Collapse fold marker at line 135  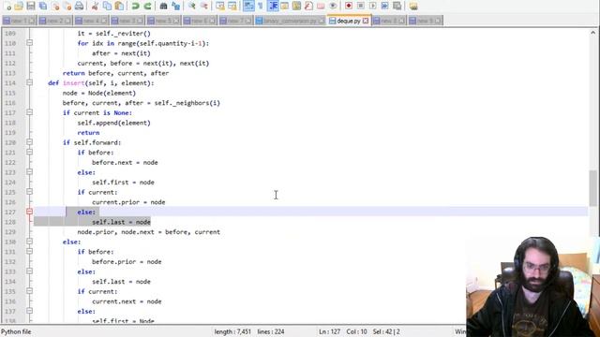coord(29,291)
